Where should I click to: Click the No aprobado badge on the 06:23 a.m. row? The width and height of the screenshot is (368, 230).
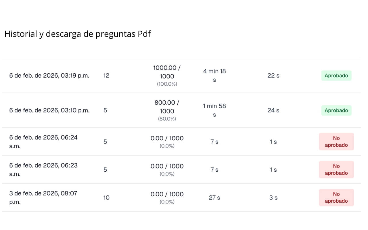(336, 170)
